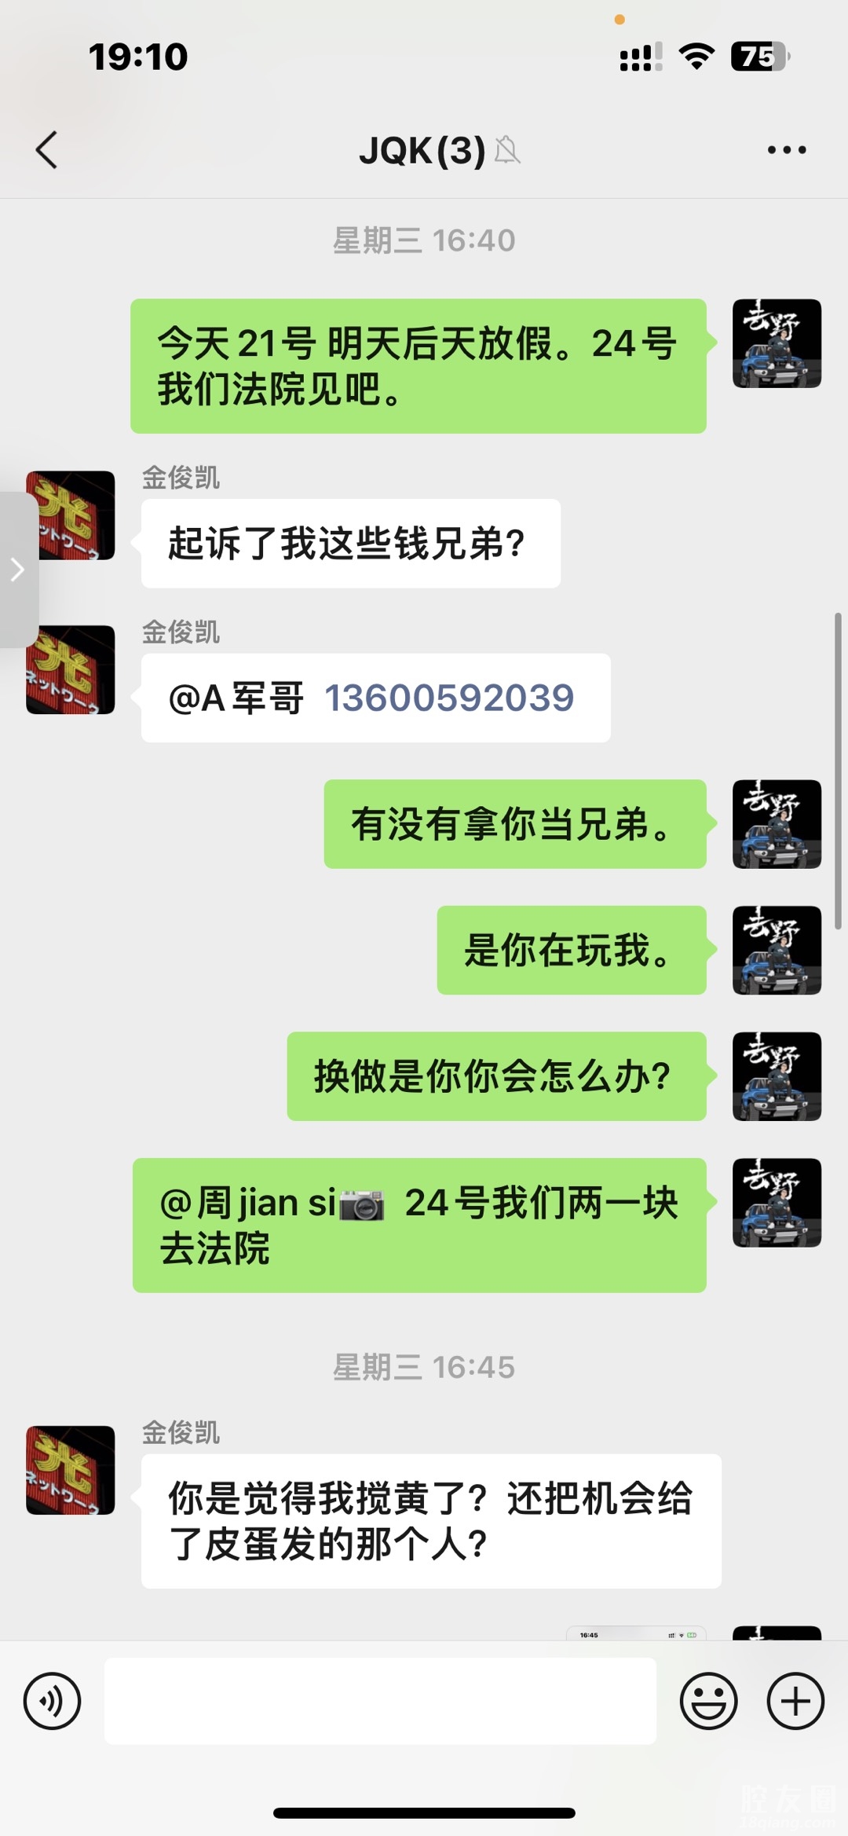Open the plus attachments menu
Screen dimensions: 848x1836
tap(795, 1701)
